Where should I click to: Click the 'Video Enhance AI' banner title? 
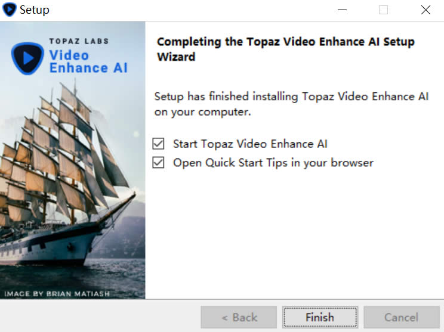tap(88, 61)
